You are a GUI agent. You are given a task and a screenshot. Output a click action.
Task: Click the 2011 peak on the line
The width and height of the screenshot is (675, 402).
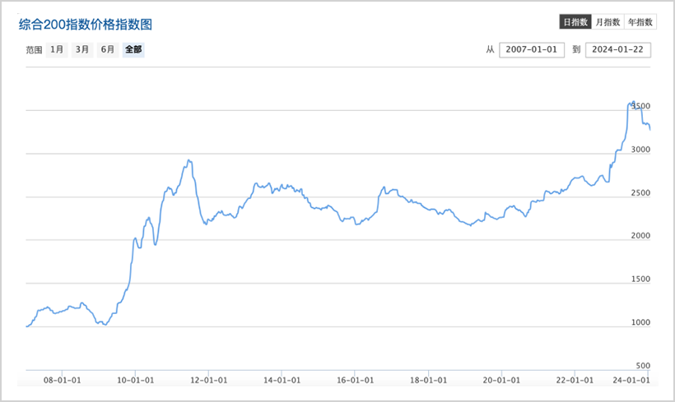pos(189,160)
